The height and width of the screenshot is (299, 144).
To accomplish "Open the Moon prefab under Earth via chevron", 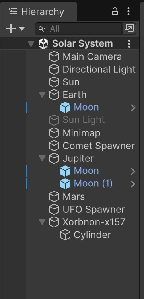I will click(x=133, y=108).
